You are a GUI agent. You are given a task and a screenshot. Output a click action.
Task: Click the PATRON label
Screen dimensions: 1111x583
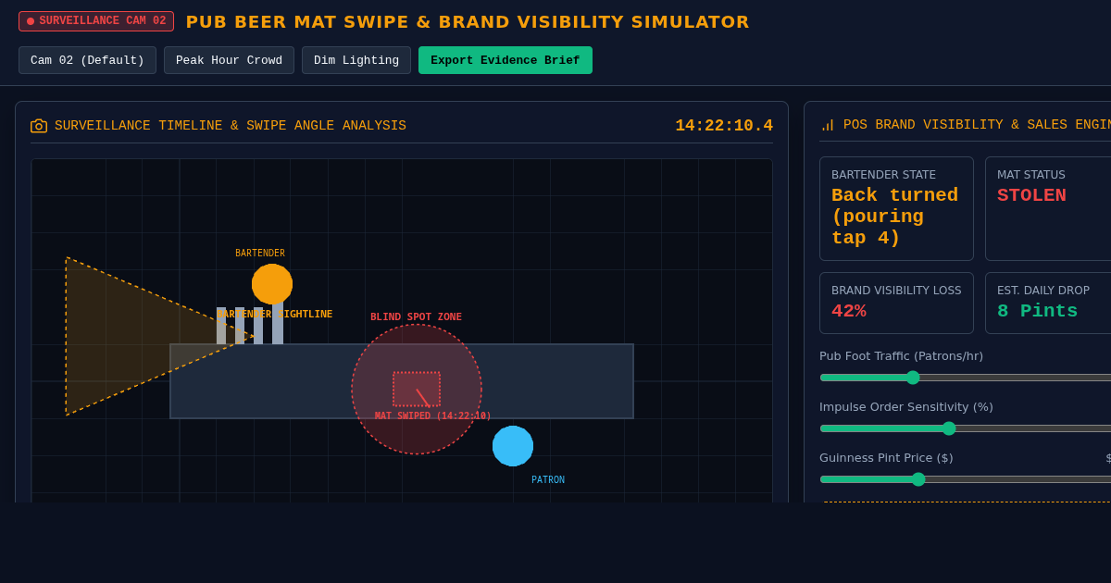point(548,480)
